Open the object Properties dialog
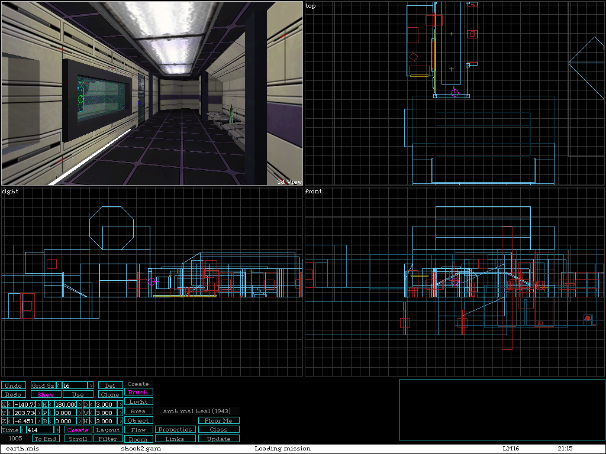The image size is (606, 454). (x=175, y=430)
